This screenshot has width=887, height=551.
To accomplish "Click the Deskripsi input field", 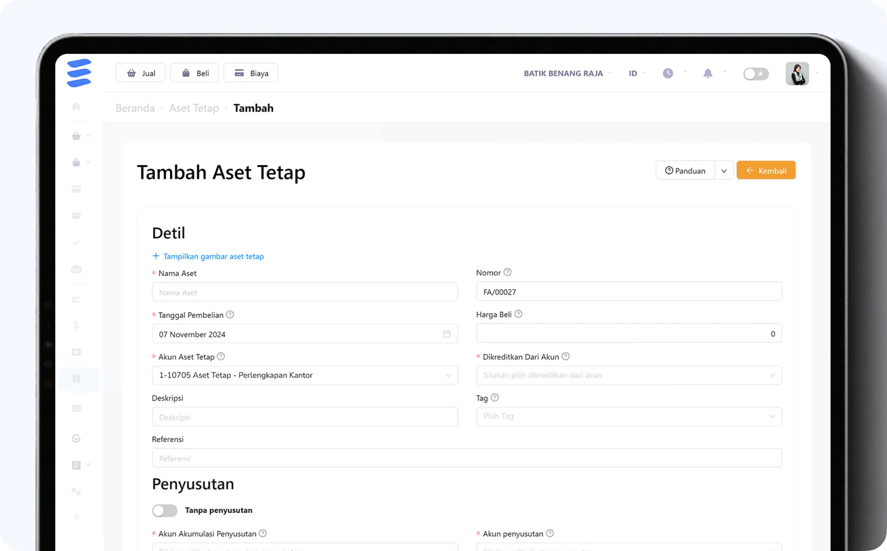I will pos(305,417).
